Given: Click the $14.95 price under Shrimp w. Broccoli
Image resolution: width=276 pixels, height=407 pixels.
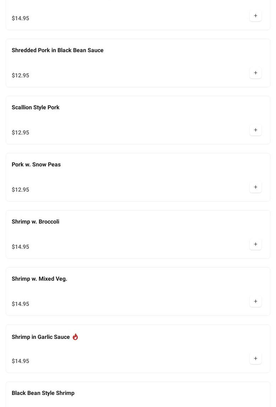Looking at the screenshot, I should click(x=21, y=247).
